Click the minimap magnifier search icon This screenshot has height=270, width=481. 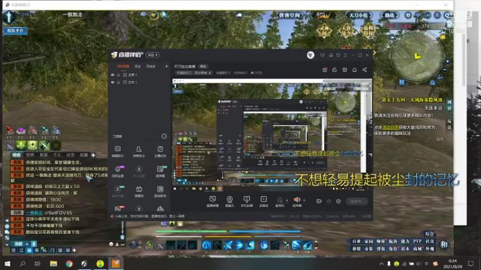coord(432,83)
